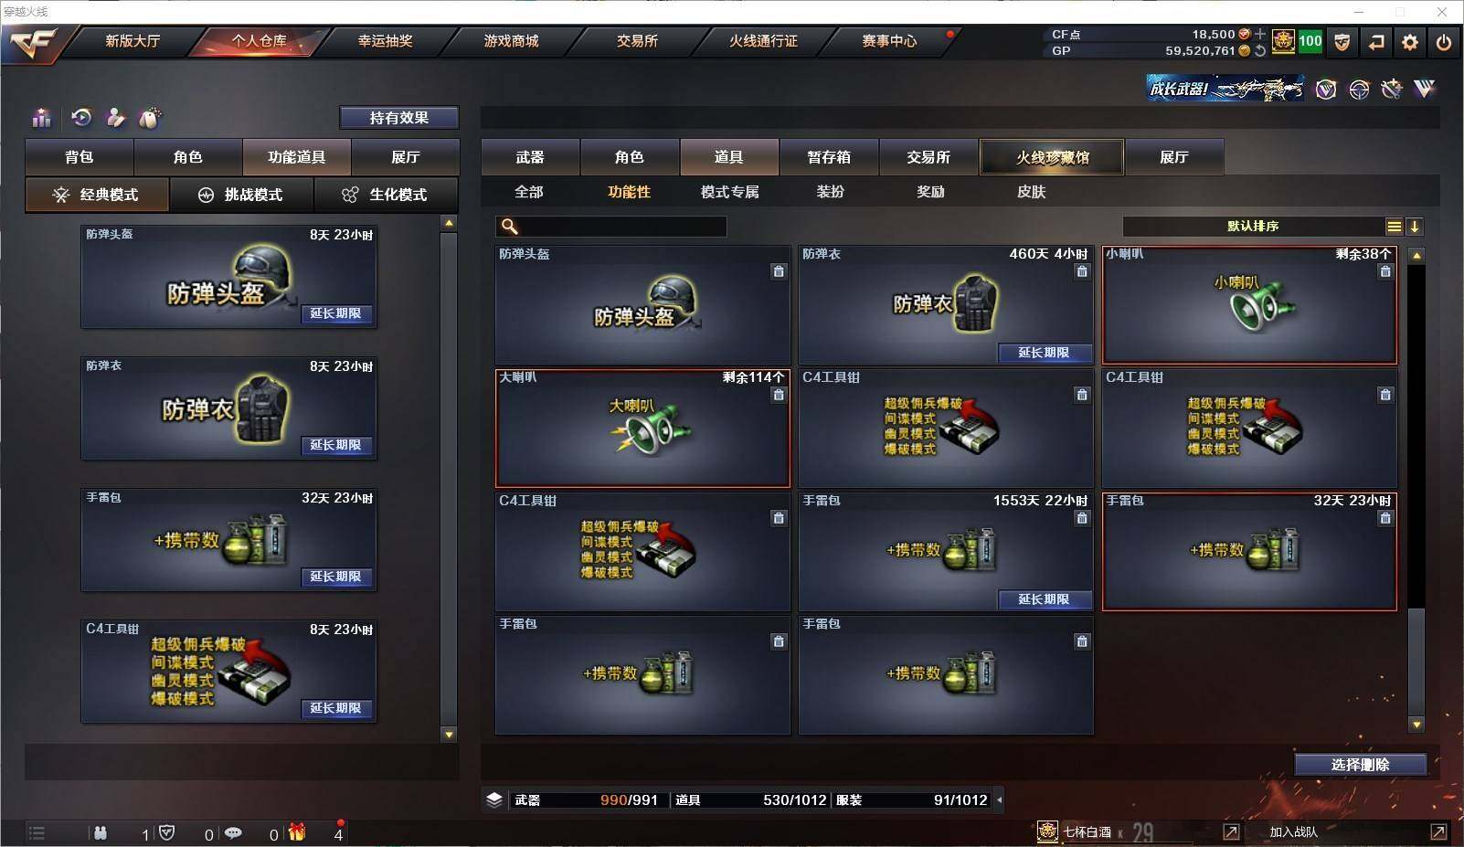The width and height of the screenshot is (1464, 847).
Task: Click the warehouse list scrollbar down arrow
Action: pos(1416,725)
